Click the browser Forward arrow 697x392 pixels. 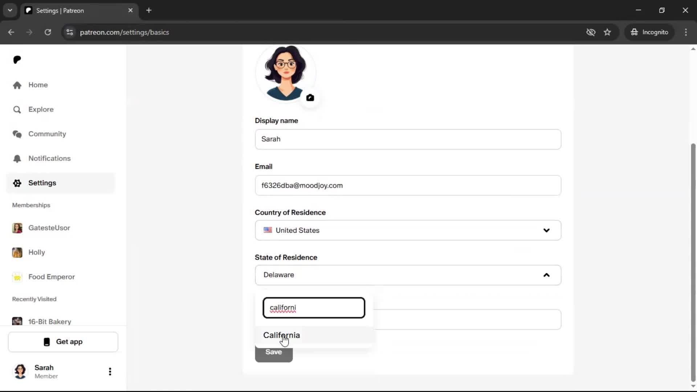click(x=29, y=32)
